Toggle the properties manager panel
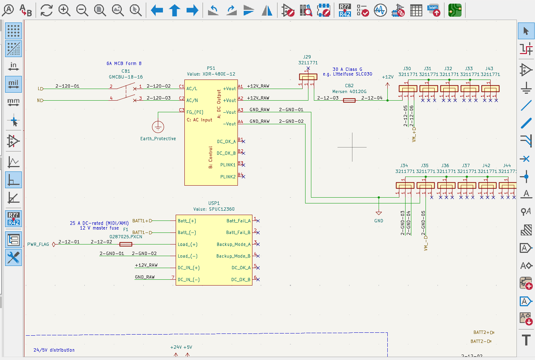Image resolution: width=535 pixels, height=360 pixels. 13,258
